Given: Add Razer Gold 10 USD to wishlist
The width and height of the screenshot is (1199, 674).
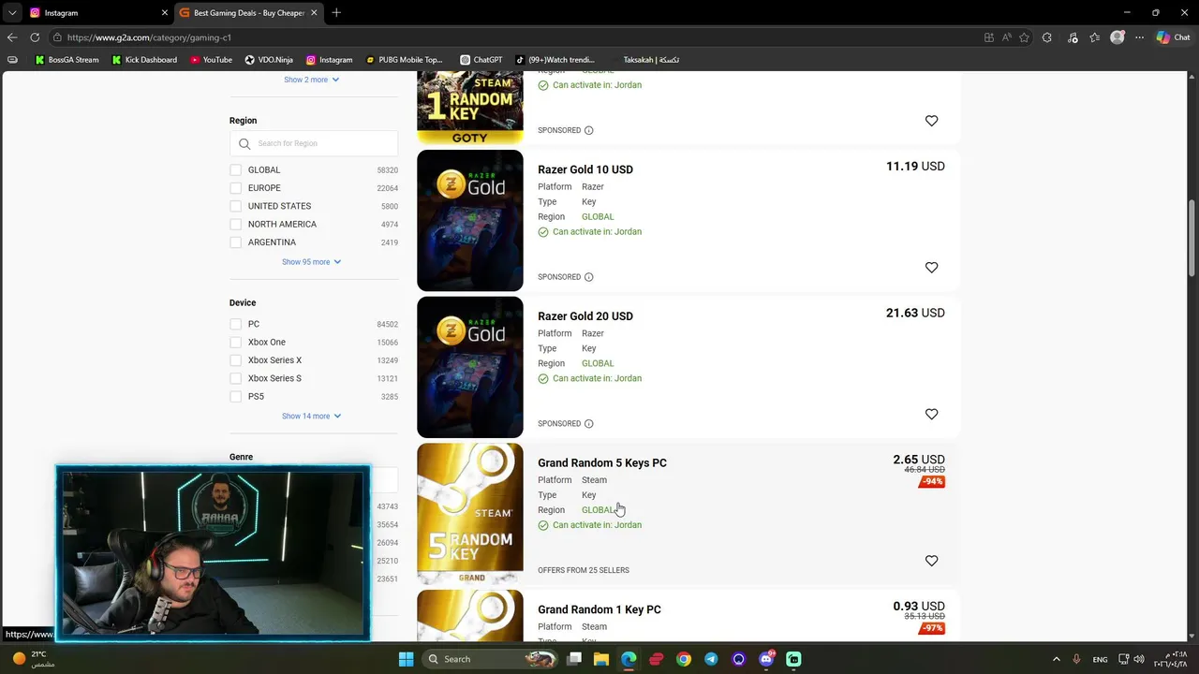Looking at the screenshot, I should coord(931,268).
